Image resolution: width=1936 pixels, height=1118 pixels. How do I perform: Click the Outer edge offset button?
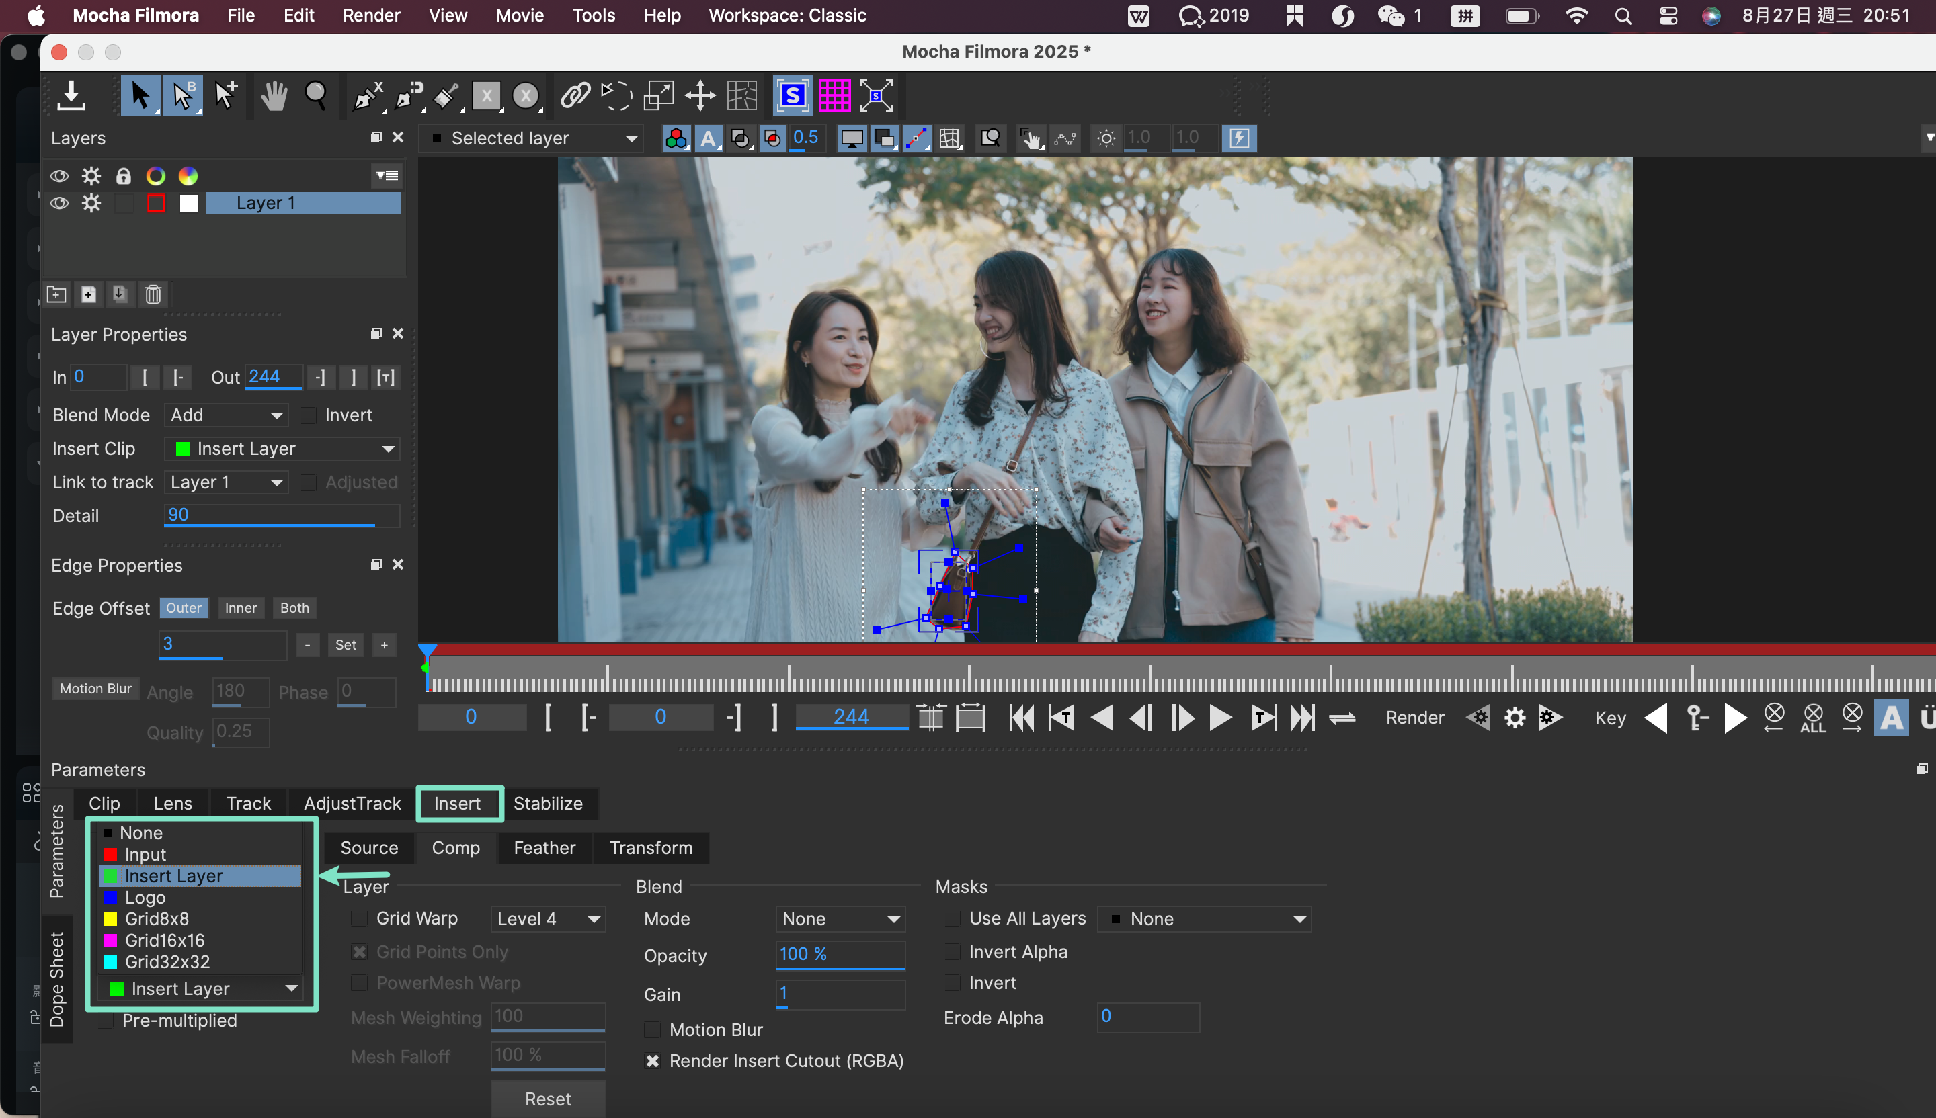tap(184, 608)
